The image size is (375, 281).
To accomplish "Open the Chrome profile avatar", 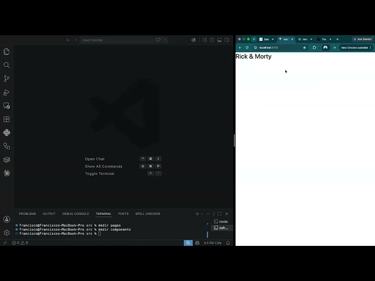I will 325,47.
